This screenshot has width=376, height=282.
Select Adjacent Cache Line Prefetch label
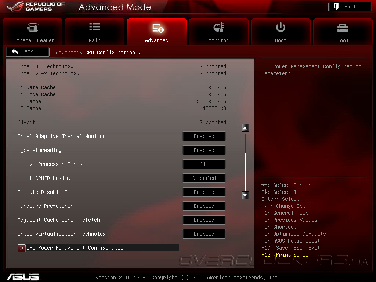pyautogui.click(x=59, y=220)
